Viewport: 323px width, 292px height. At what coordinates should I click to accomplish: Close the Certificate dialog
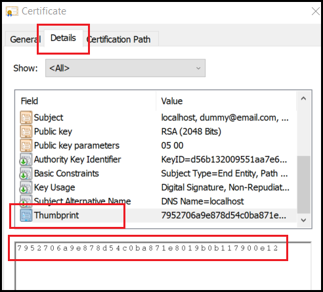tap(315, 11)
